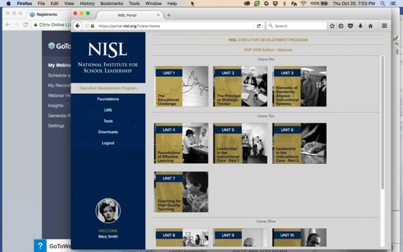
Task: Show site info icon in address bar
Action: tap(87, 26)
